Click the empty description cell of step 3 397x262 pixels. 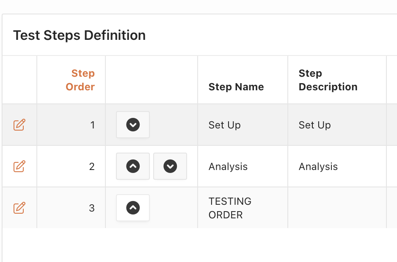[336, 208]
